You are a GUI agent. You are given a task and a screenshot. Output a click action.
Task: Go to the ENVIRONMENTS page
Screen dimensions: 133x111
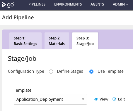pyautogui.click(x=68, y=4)
